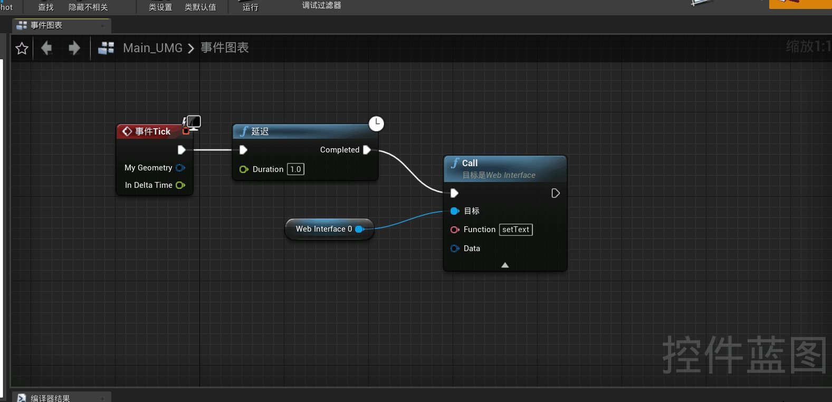Click the function icon on the Call node

[x=455, y=163]
